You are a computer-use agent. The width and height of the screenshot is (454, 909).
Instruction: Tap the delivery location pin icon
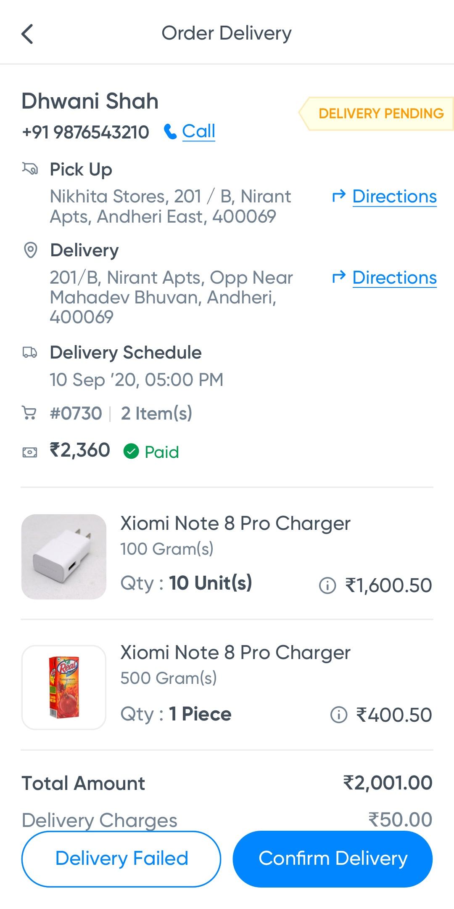30,250
